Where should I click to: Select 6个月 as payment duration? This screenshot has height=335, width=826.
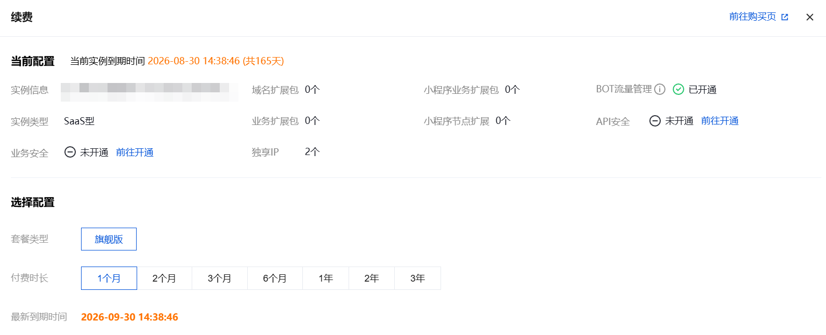tap(275, 278)
